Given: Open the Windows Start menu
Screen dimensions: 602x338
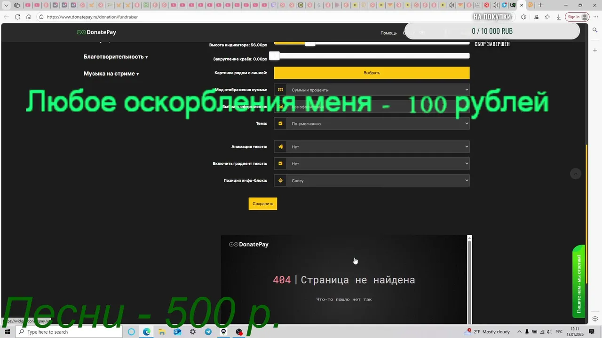Looking at the screenshot, I should point(8,332).
